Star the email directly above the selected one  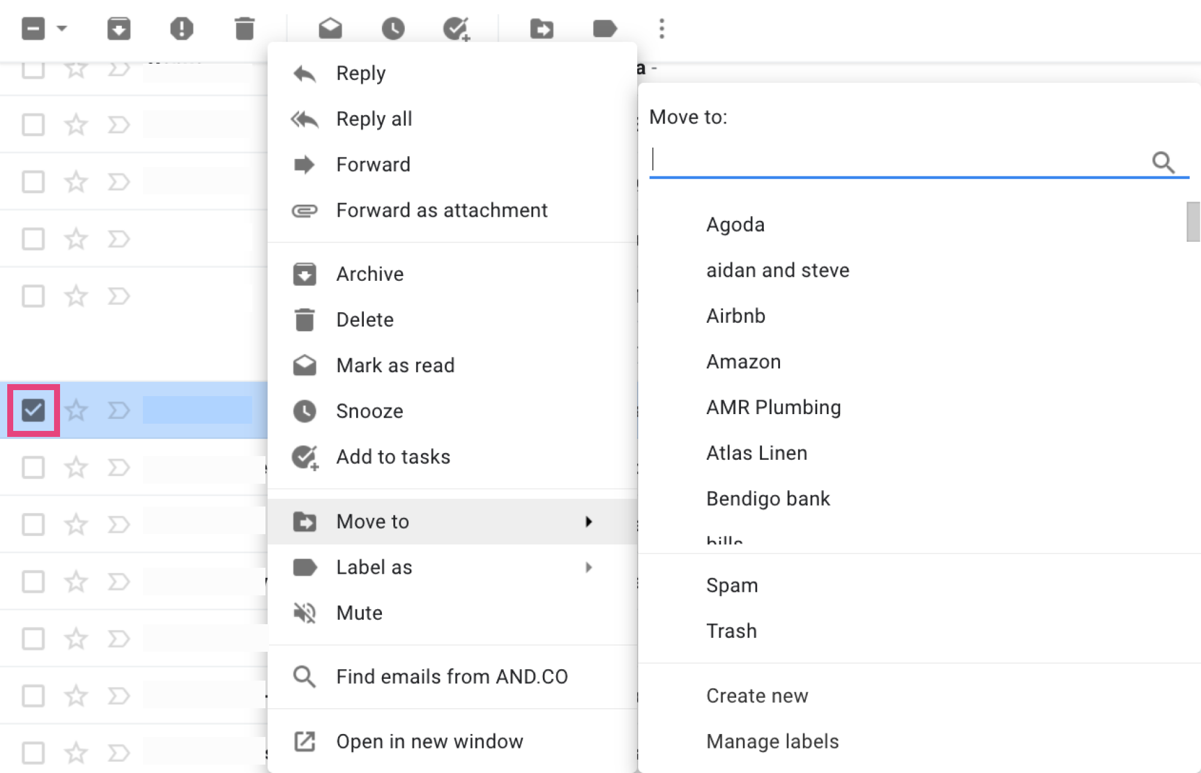tap(76, 296)
